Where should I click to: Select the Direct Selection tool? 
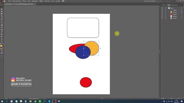2,9
